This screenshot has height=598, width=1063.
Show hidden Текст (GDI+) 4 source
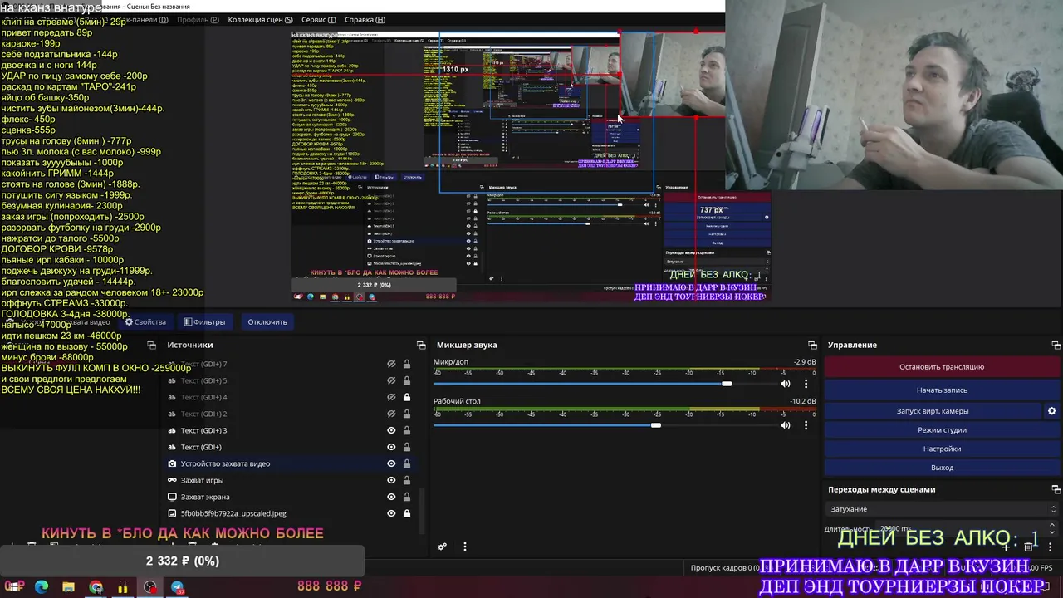pos(391,397)
